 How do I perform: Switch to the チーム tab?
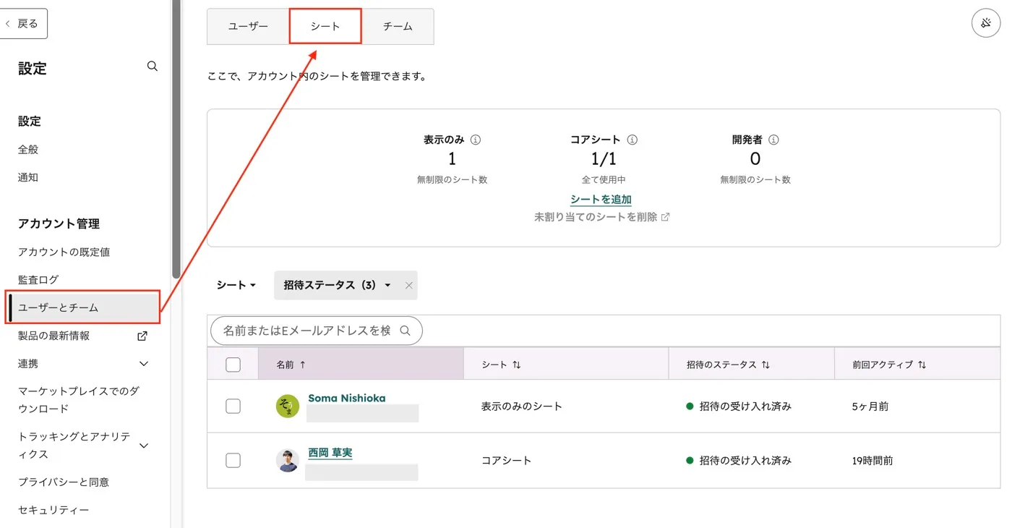(x=397, y=26)
